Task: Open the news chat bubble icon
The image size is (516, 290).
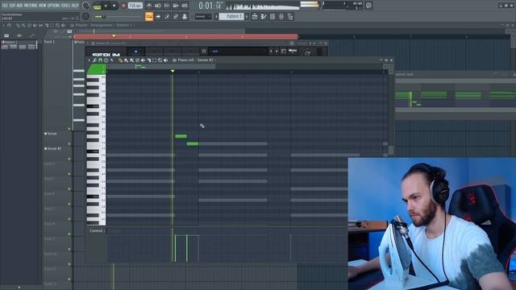Action: pos(368,6)
